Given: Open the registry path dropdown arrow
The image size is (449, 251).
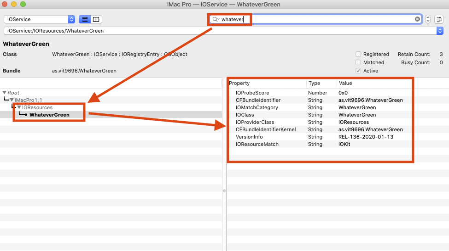Looking at the screenshot, I should (x=440, y=31).
